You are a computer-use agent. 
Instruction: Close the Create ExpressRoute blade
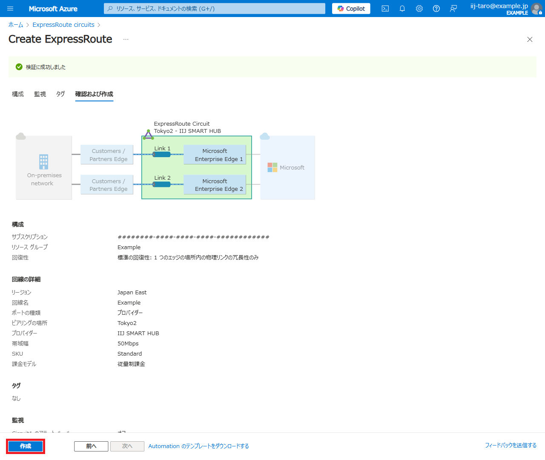530,40
